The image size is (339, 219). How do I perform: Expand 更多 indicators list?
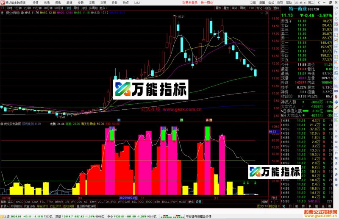tap(191, 202)
